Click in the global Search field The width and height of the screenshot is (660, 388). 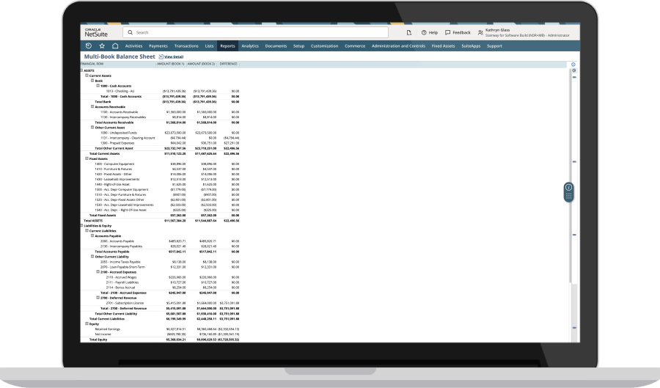[257, 32]
